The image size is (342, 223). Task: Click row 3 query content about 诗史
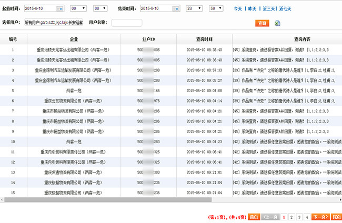coord(284,70)
